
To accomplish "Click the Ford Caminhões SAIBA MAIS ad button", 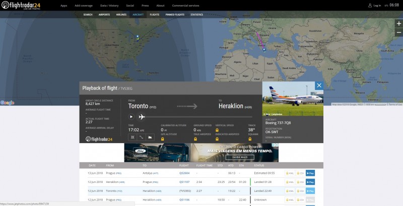I will click(240, 157).
